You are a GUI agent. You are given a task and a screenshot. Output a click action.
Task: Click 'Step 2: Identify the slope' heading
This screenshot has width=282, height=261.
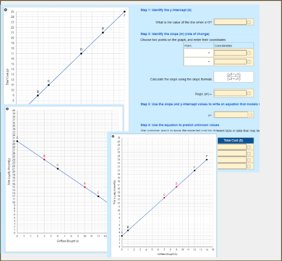click(x=175, y=34)
